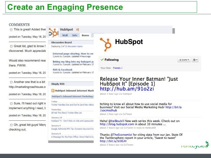Select the Boxes tab

85,35
